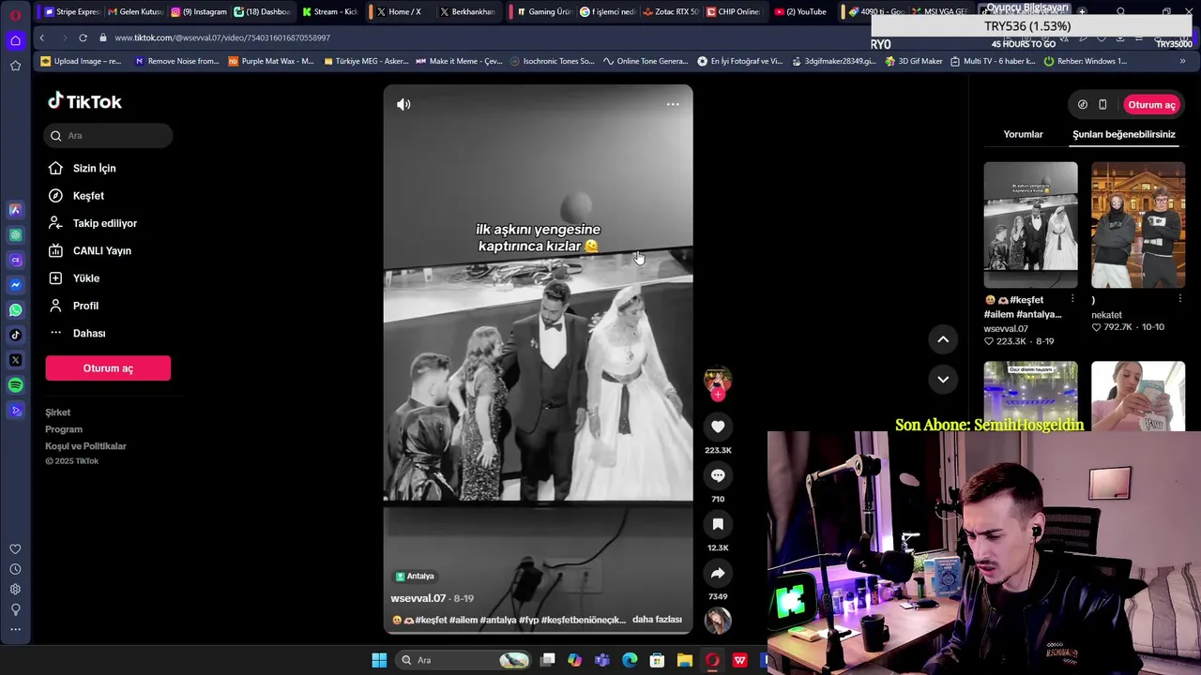Reload the page in browser
The height and width of the screenshot is (675, 1201).
click(83, 37)
